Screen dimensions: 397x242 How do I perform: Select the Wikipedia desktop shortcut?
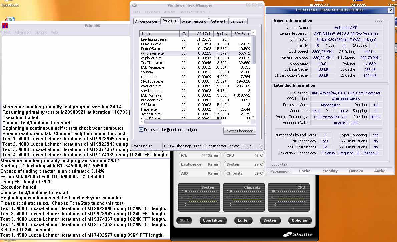(x=358, y=5)
